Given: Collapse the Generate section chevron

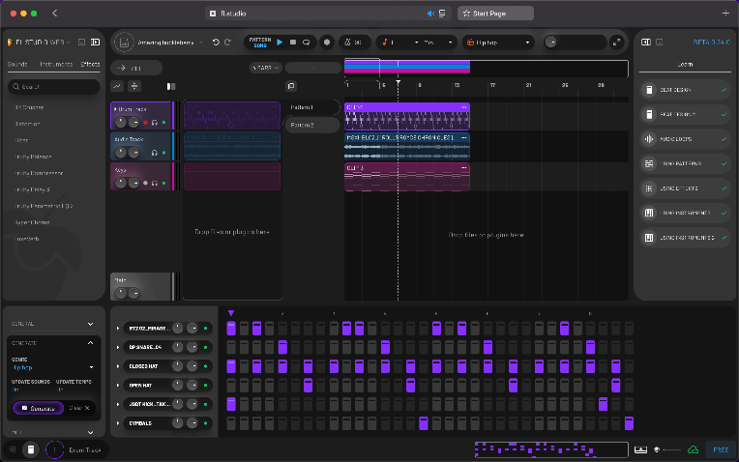Looking at the screenshot, I should point(90,343).
